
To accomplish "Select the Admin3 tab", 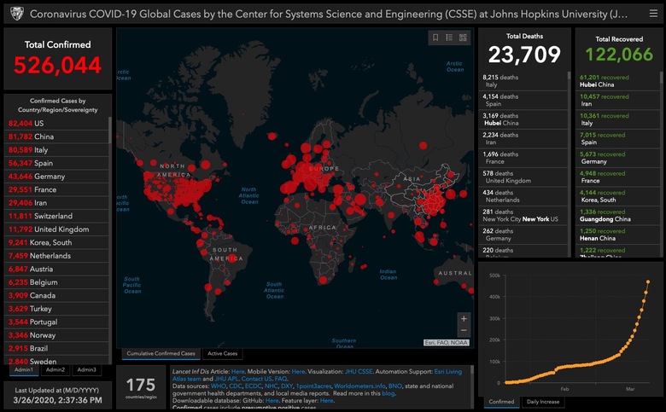I will click(86, 370).
